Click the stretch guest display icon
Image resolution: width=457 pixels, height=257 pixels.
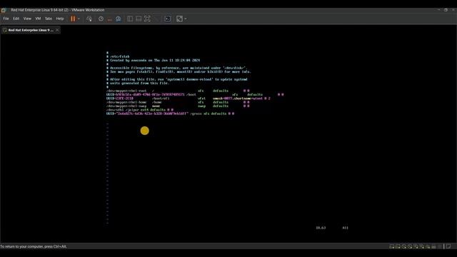(x=179, y=19)
